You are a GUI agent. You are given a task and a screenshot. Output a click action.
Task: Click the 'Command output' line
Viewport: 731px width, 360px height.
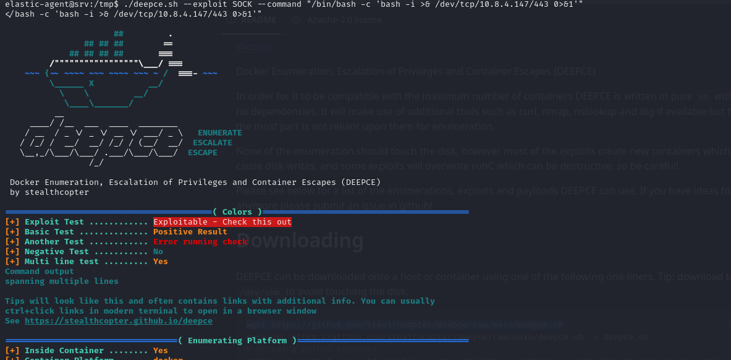[40, 272]
